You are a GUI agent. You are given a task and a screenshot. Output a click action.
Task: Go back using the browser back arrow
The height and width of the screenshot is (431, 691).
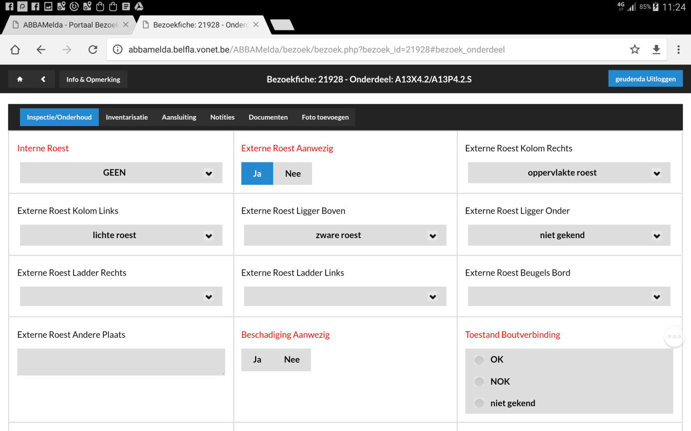[x=41, y=49]
